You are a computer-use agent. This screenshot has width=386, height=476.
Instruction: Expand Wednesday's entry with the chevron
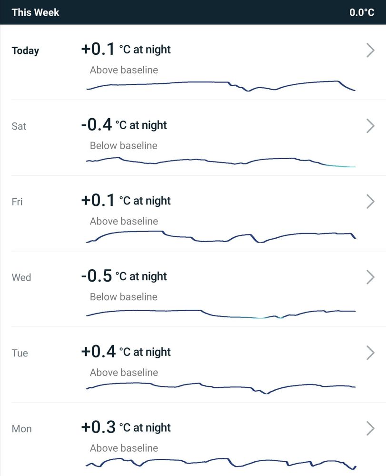click(x=370, y=277)
